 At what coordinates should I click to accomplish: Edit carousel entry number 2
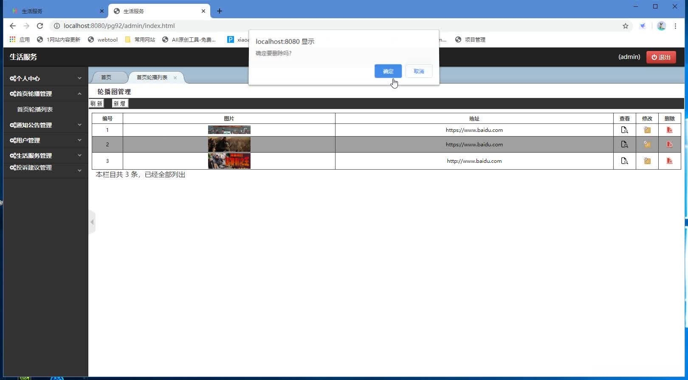[647, 145]
